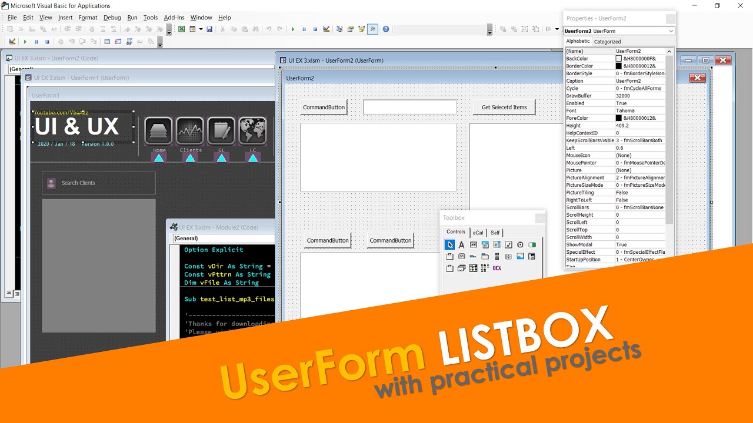Screen dimensions: 753x423
Task: Switch to the Alphabetic properties tab
Action: pos(578,41)
